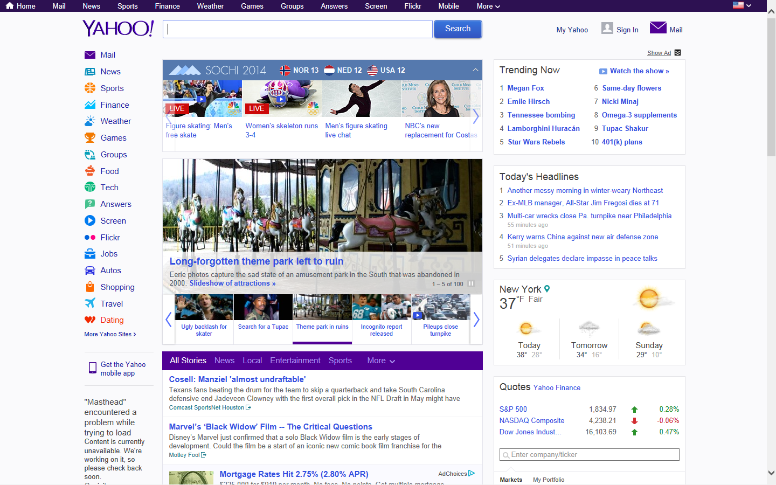
Task: Click the blue Search button
Action: (x=458, y=29)
